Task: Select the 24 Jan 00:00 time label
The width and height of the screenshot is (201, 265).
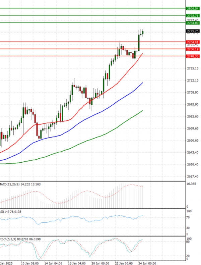Action: point(147,263)
